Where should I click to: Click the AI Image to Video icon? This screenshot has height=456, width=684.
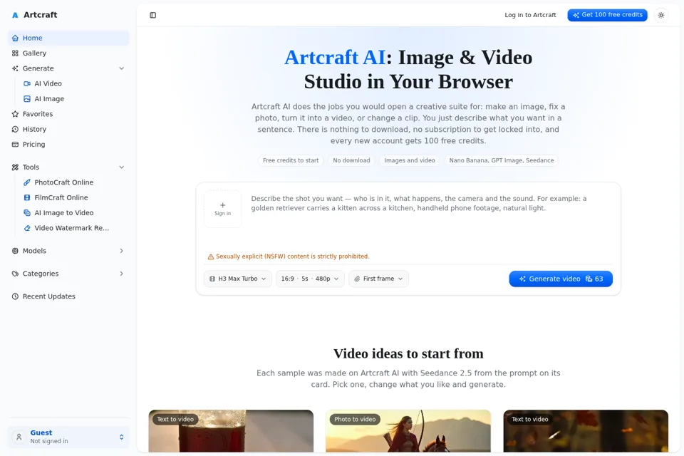pyautogui.click(x=27, y=213)
